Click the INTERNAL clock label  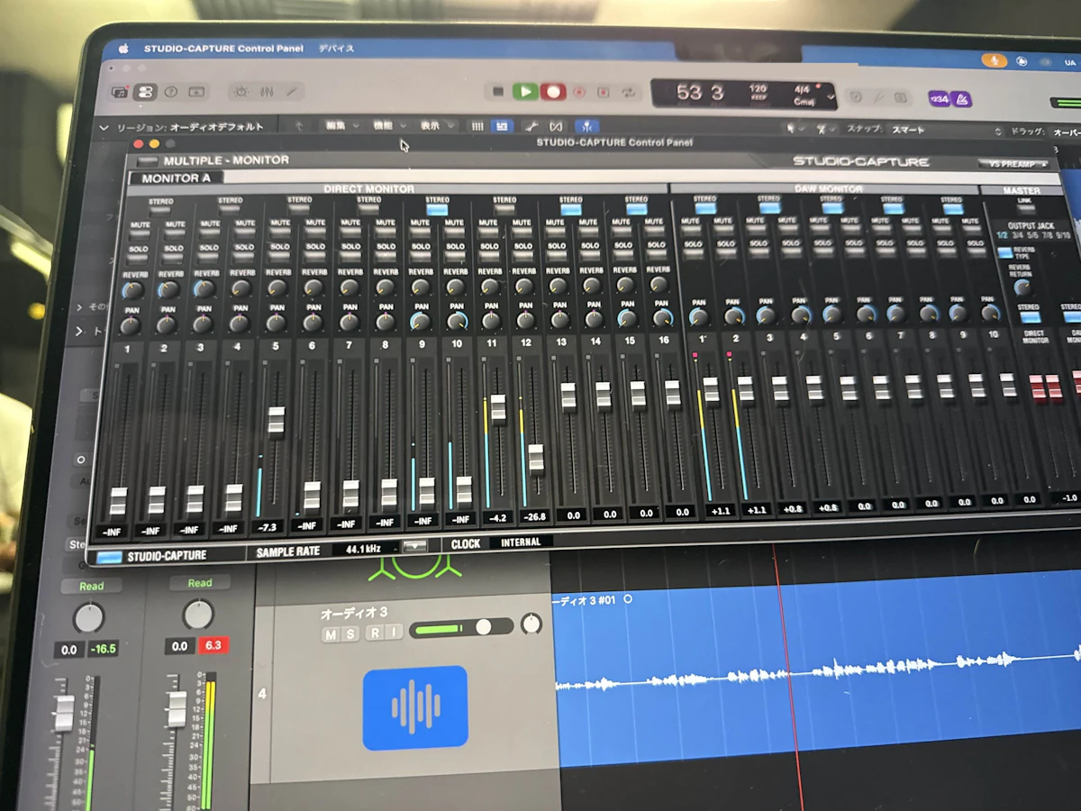521,542
